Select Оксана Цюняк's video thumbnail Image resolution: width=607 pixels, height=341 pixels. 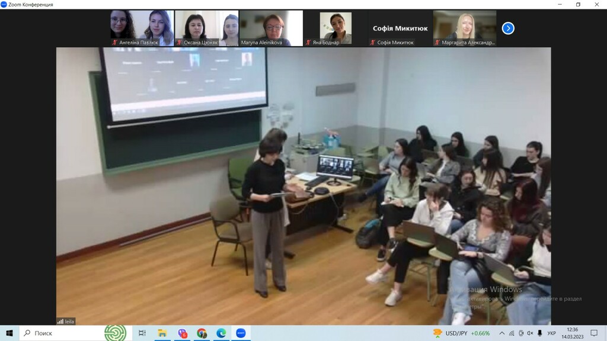coord(206,28)
